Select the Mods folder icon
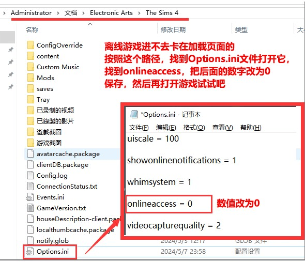305x262 pixels. [x=30, y=78]
